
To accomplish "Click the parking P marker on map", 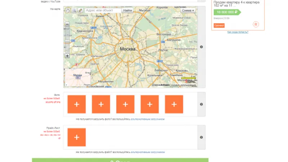I will 77,65.
